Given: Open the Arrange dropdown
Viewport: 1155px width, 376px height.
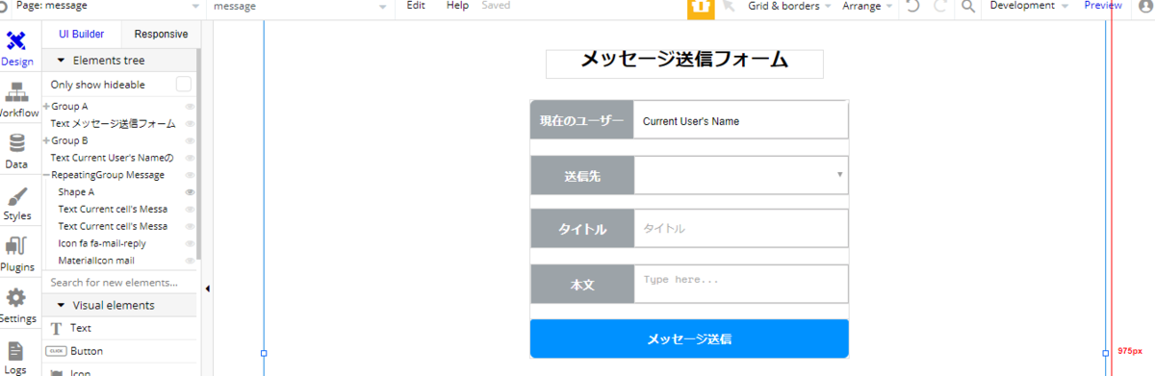Looking at the screenshot, I should click(867, 6).
